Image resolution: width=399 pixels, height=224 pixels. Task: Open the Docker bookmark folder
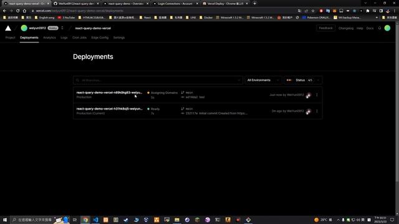tap(206, 17)
